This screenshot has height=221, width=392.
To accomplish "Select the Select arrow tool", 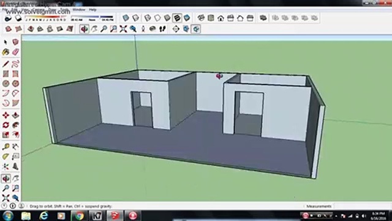I will point(6,42).
